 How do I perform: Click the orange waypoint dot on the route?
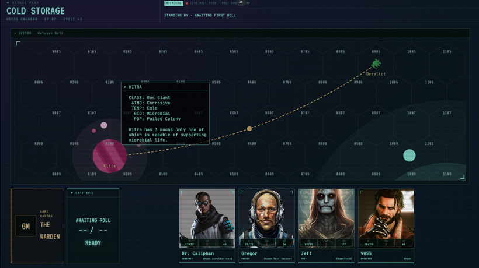[249, 129]
